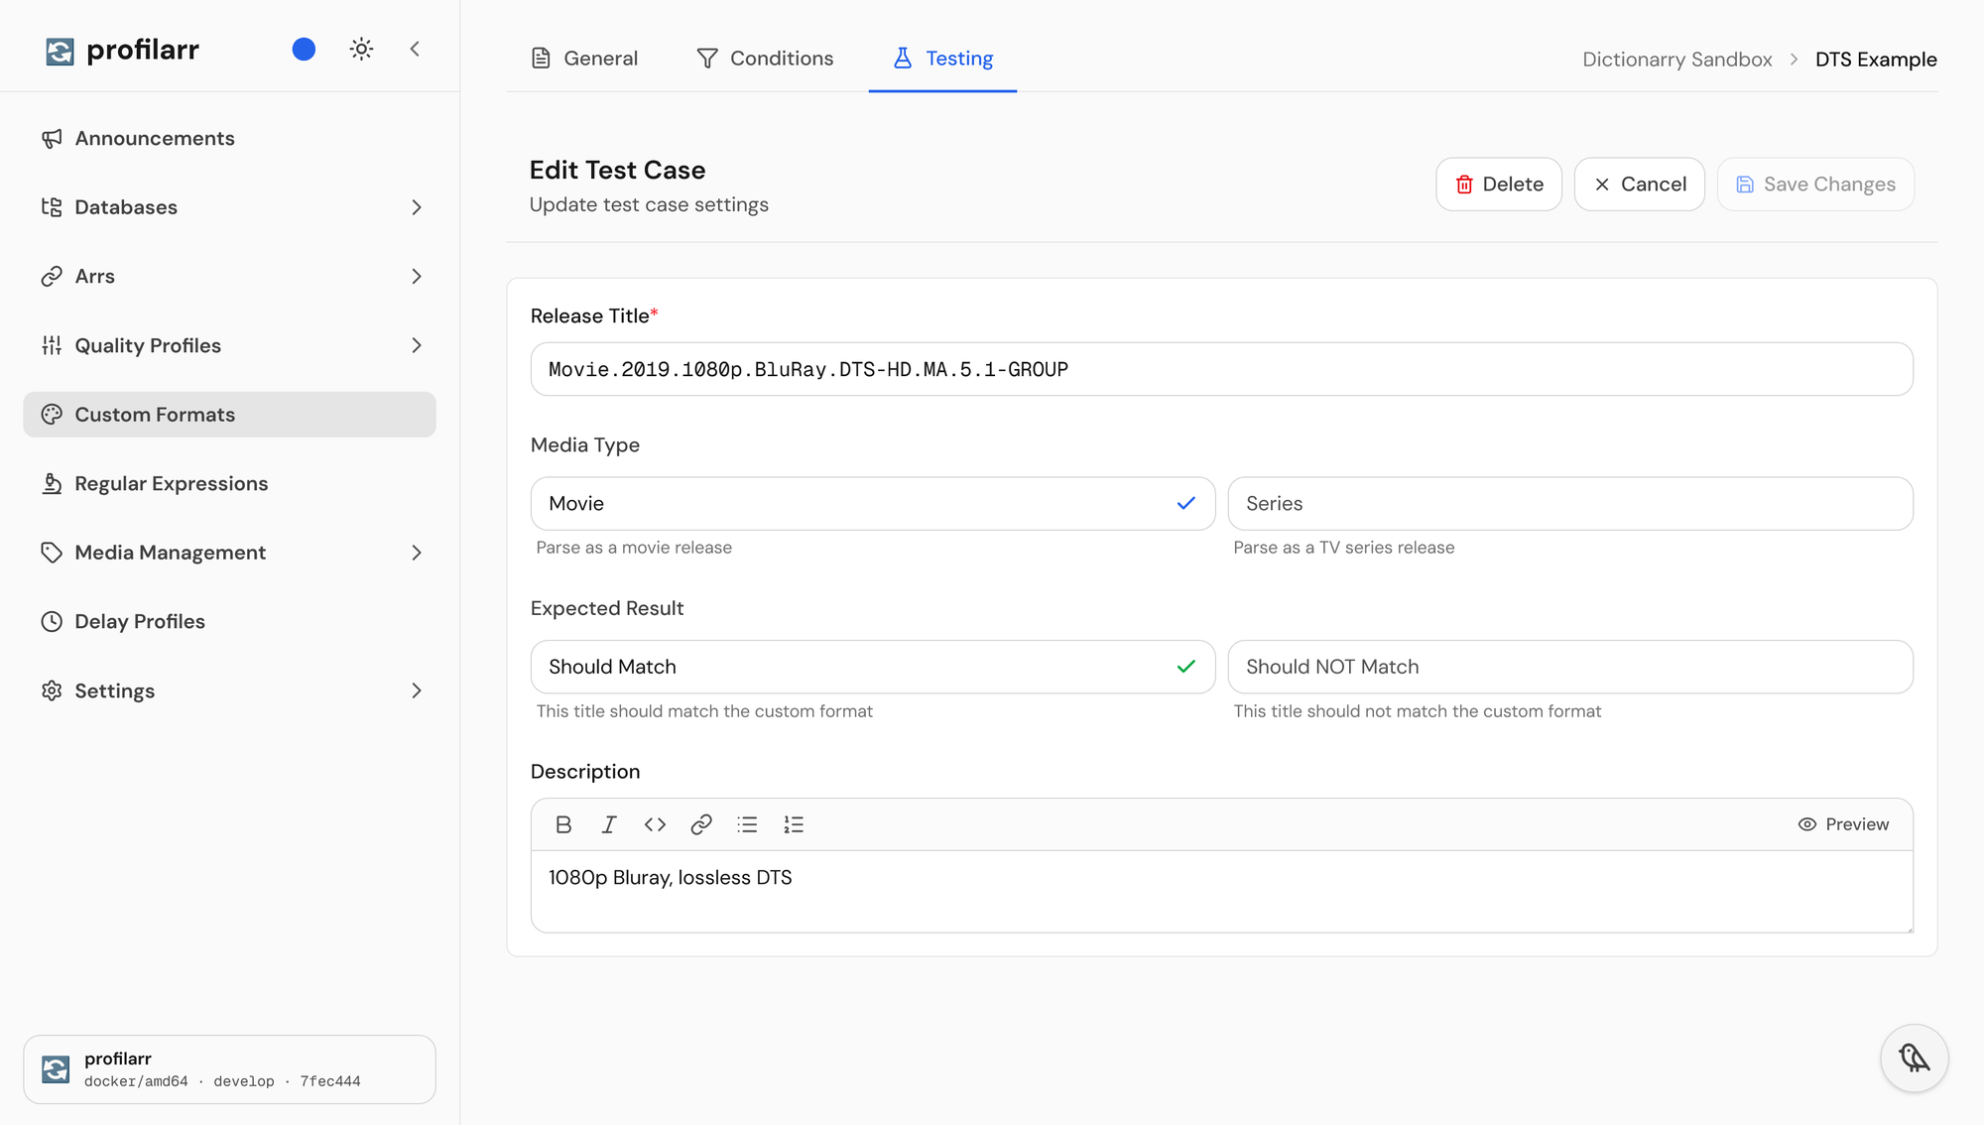
Task: Click the profilarr logo icon in header
Action: click(x=60, y=51)
